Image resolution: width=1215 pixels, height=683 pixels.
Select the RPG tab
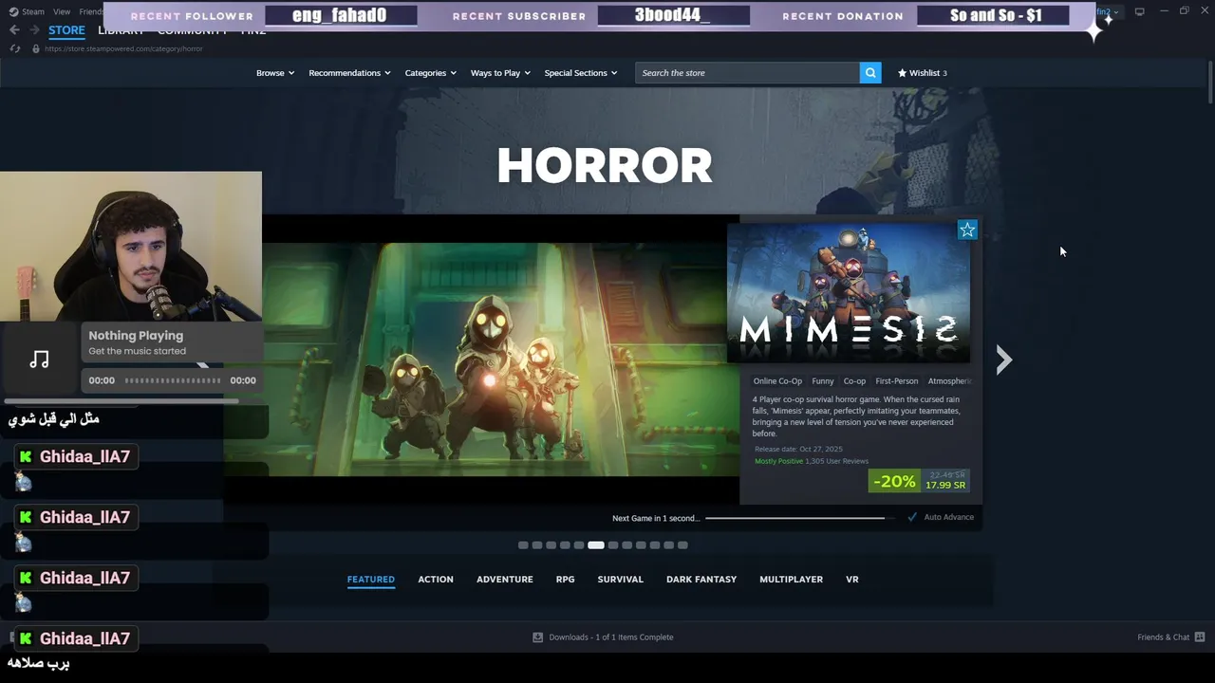click(566, 580)
